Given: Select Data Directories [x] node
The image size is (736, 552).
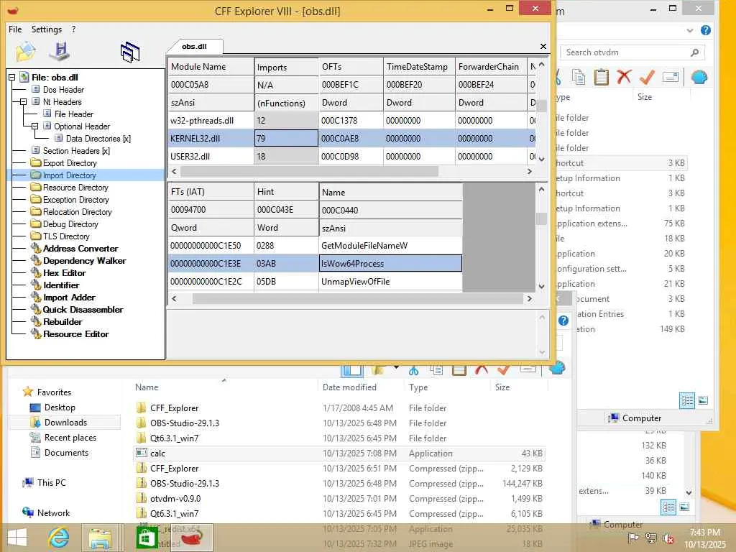Looking at the screenshot, I should 98,139.
